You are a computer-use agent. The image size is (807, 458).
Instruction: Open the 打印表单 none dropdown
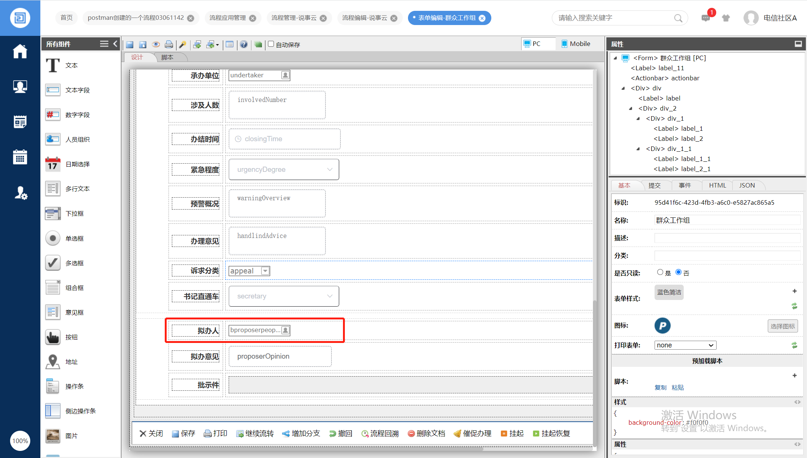click(685, 345)
